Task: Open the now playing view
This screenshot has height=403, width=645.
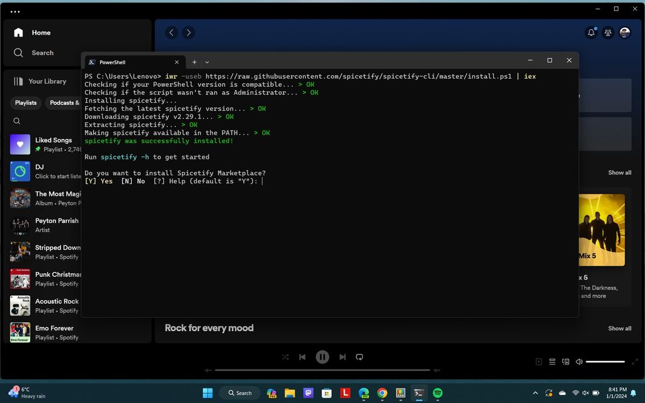Action: [x=539, y=361]
